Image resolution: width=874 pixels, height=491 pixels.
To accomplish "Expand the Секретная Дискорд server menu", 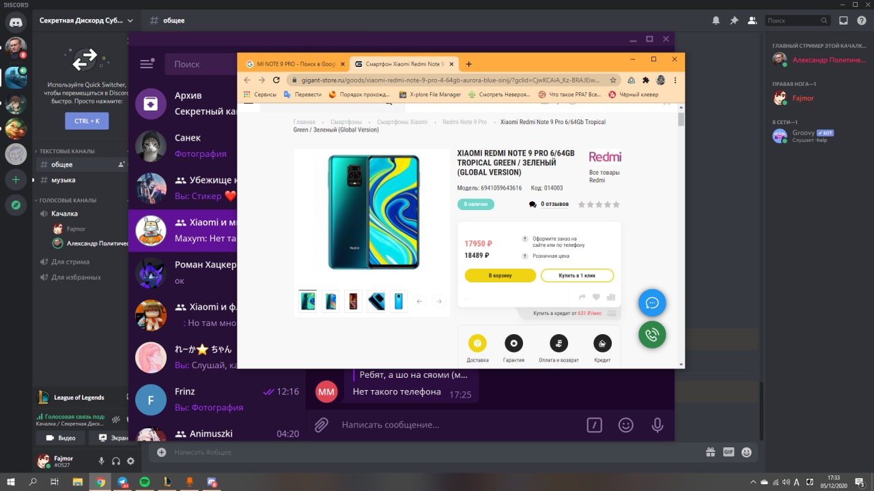I will (86, 20).
